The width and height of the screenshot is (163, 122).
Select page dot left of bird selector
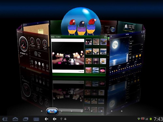41,111
